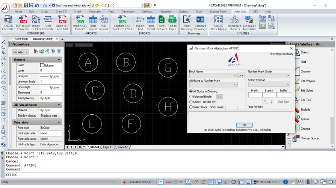Open Points to Excel export
Viewport: 336px width, 188px height.
(161, 23)
